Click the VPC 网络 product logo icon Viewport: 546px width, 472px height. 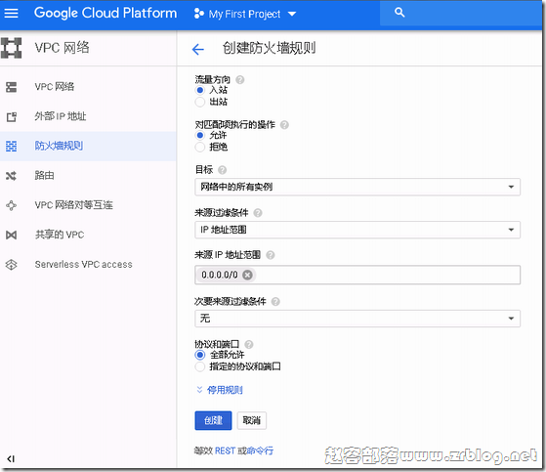tap(11, 48)
